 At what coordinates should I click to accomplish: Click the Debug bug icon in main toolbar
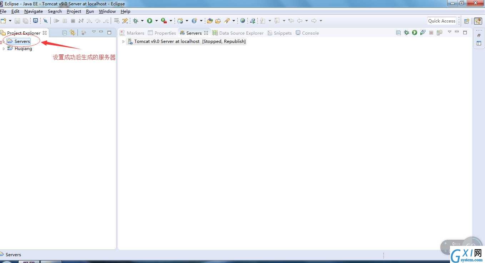135,21
